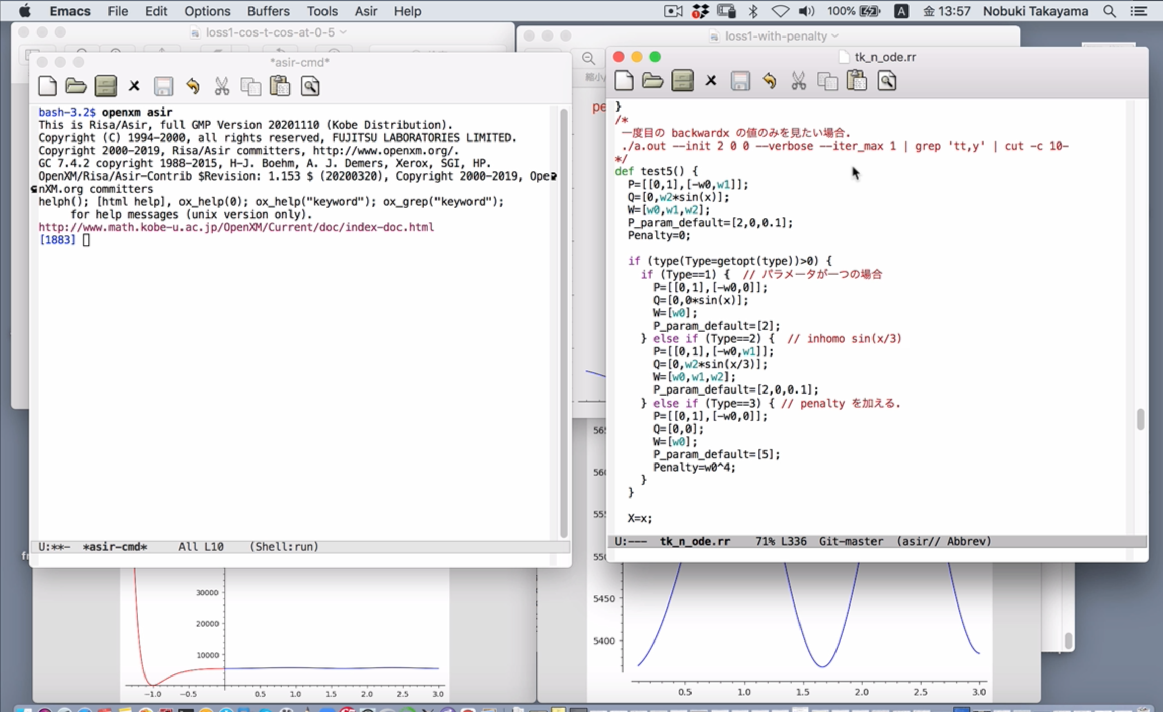Close the tk_n_ode.rr window with red button

[x=619, y=57]
